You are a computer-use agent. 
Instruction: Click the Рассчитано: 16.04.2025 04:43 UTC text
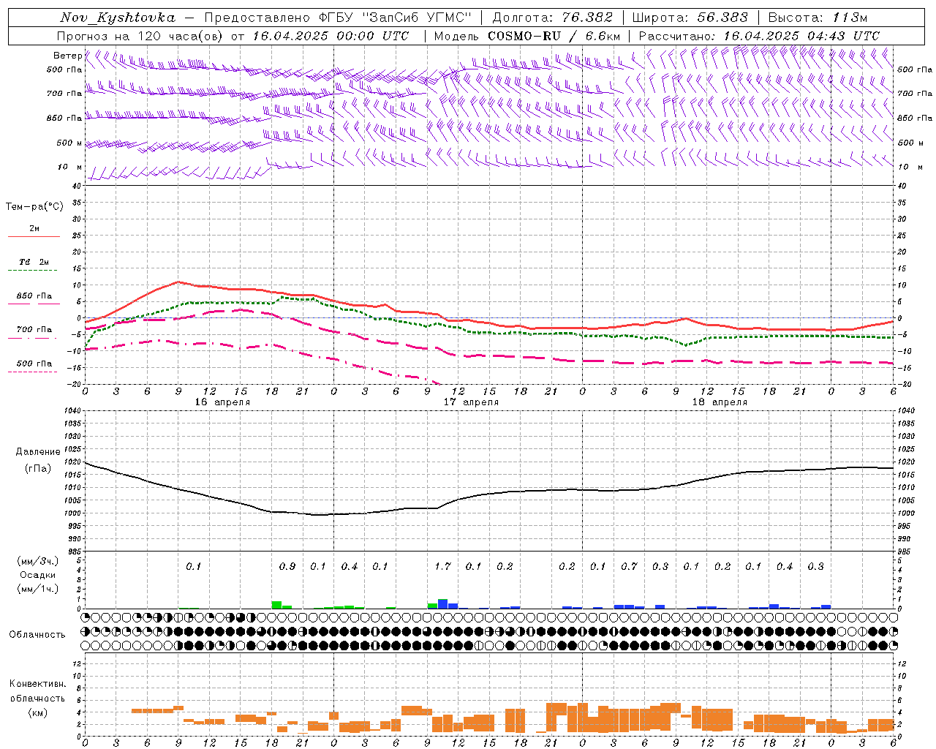click(759, 36)
